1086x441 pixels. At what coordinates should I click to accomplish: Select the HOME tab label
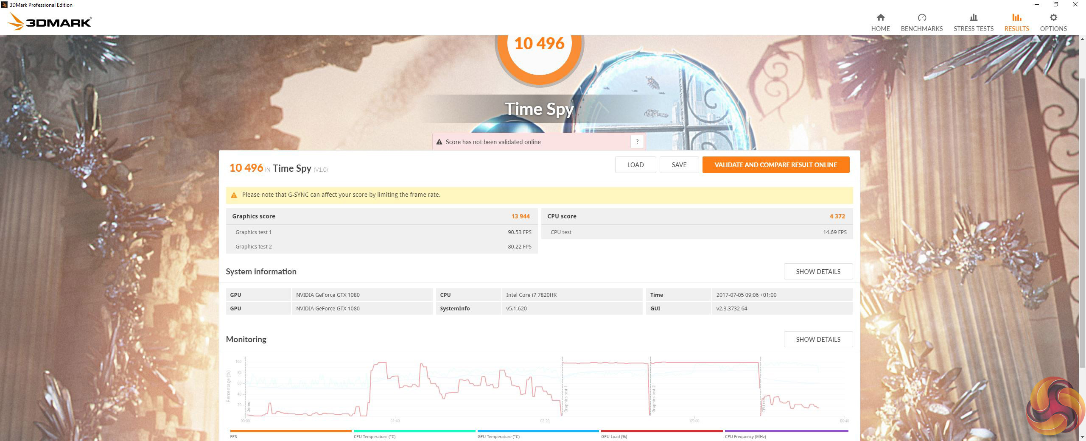click(880, 29)
